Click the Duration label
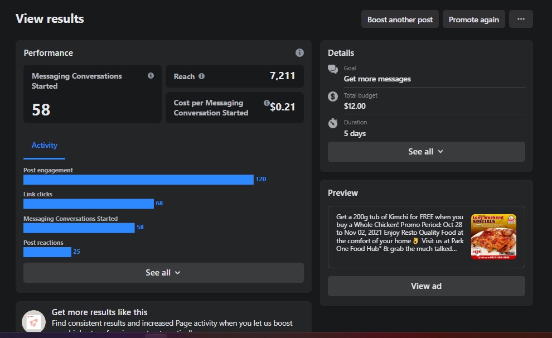This screenshot has height=338, width=552. 355,122
